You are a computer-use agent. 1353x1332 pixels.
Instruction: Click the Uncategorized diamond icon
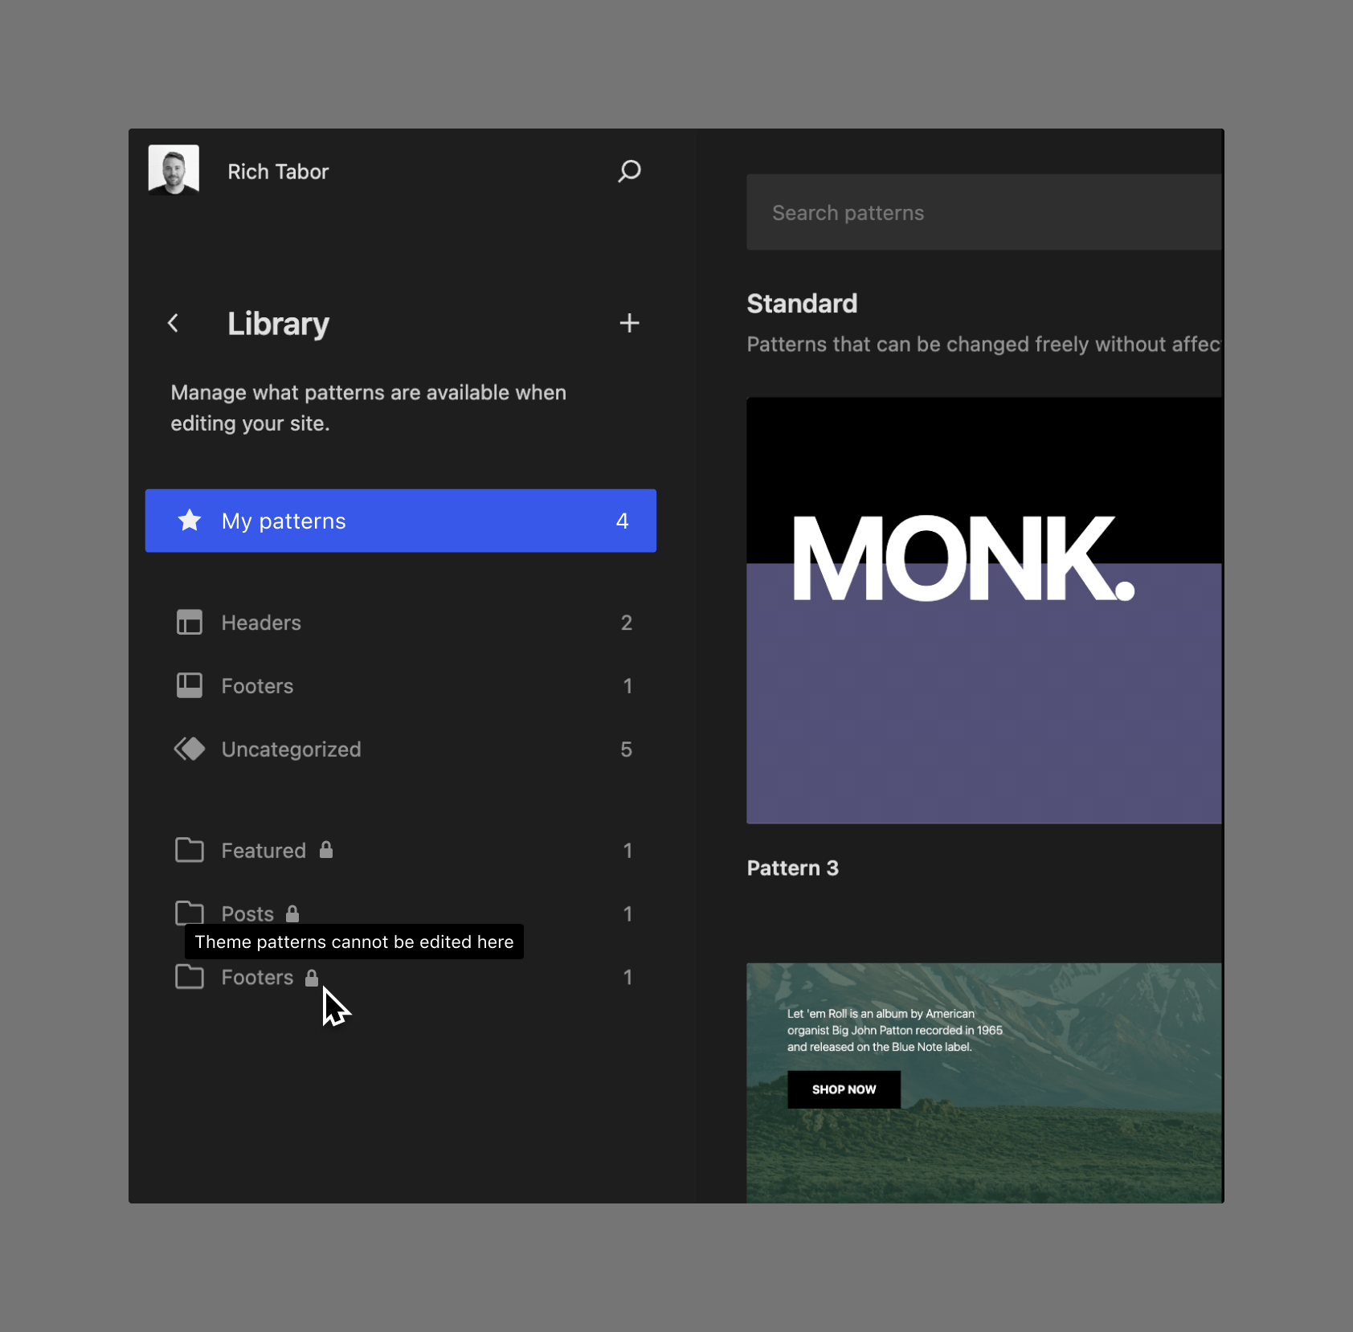pos(190,749)
